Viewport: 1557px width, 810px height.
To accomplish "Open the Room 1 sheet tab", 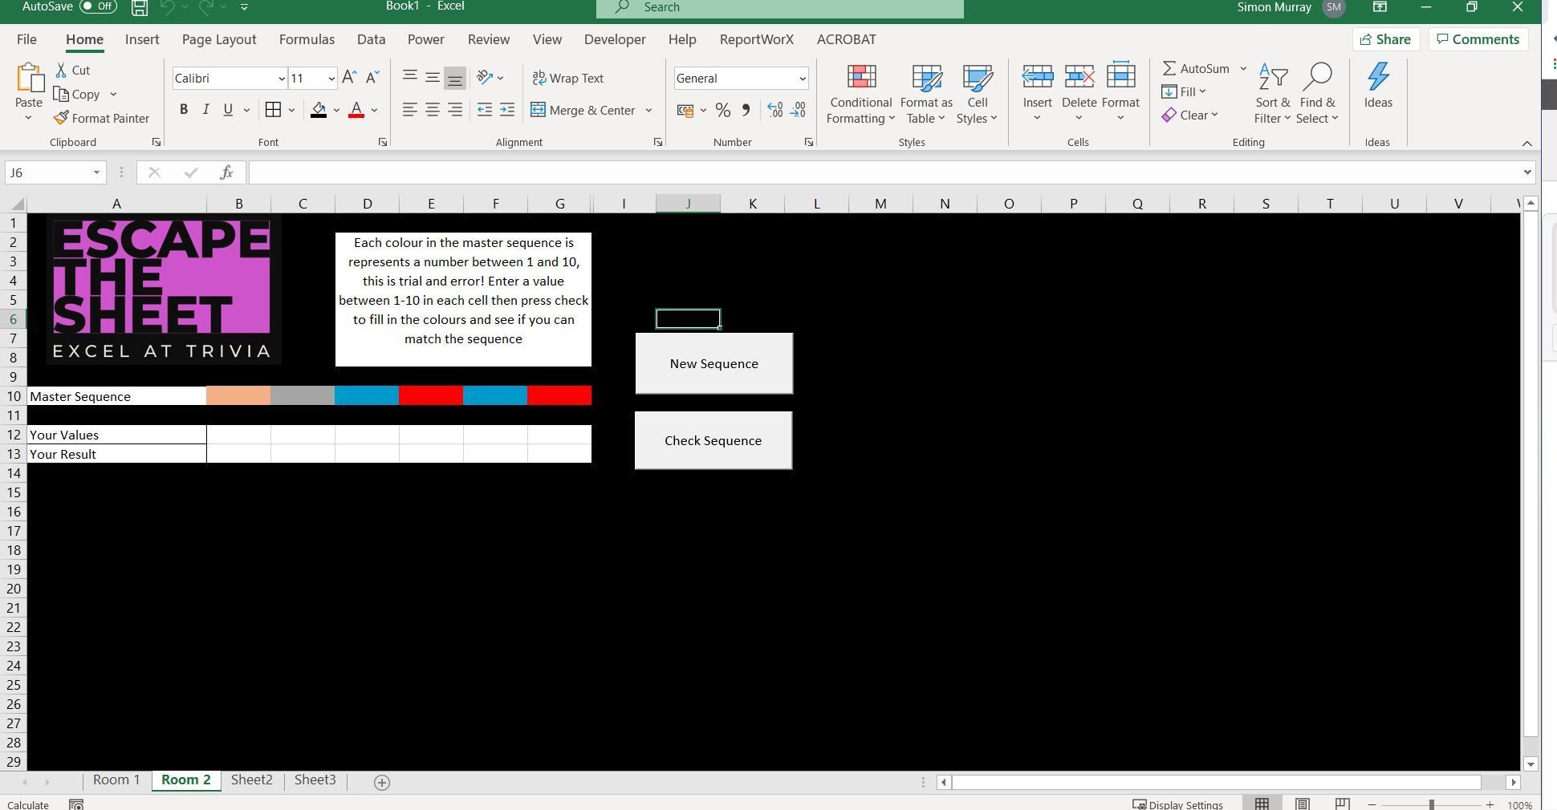I will click(116, 780).
